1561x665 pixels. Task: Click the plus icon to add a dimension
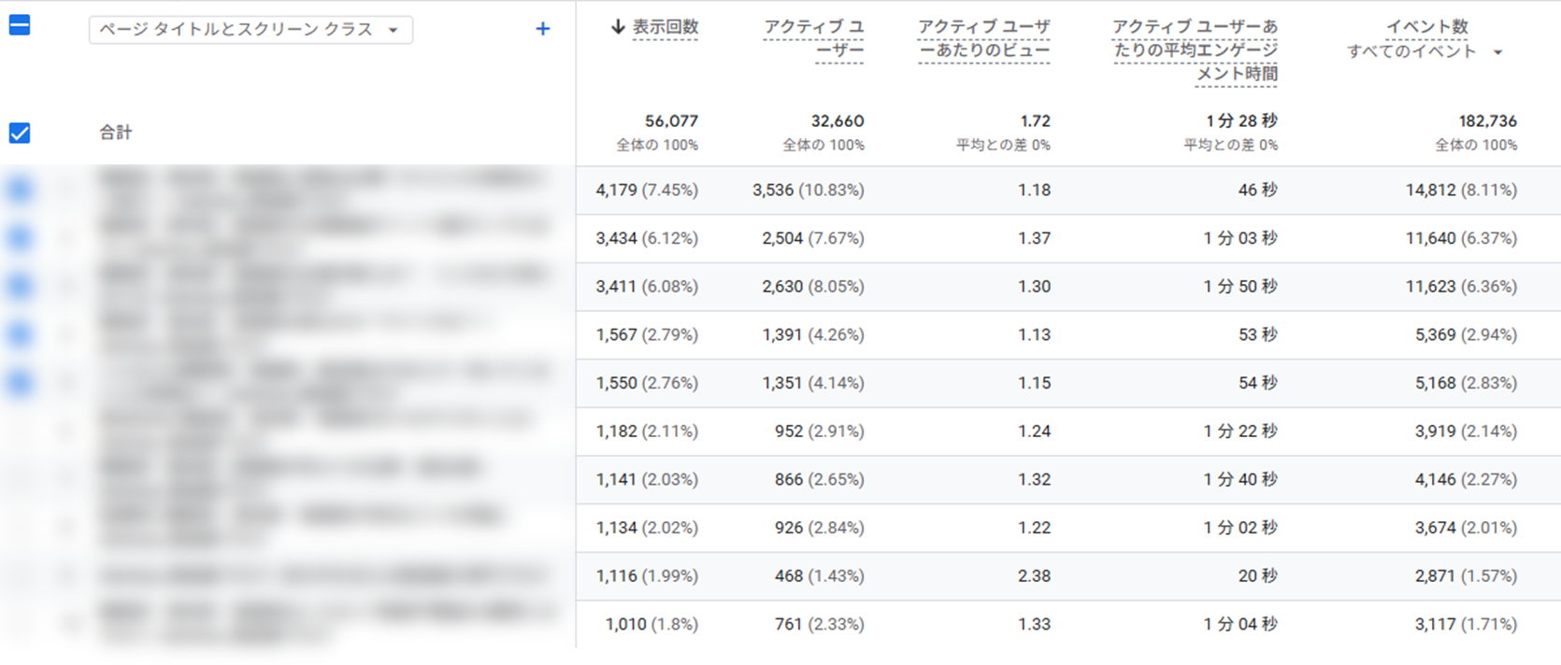click(x=542, y=29)
